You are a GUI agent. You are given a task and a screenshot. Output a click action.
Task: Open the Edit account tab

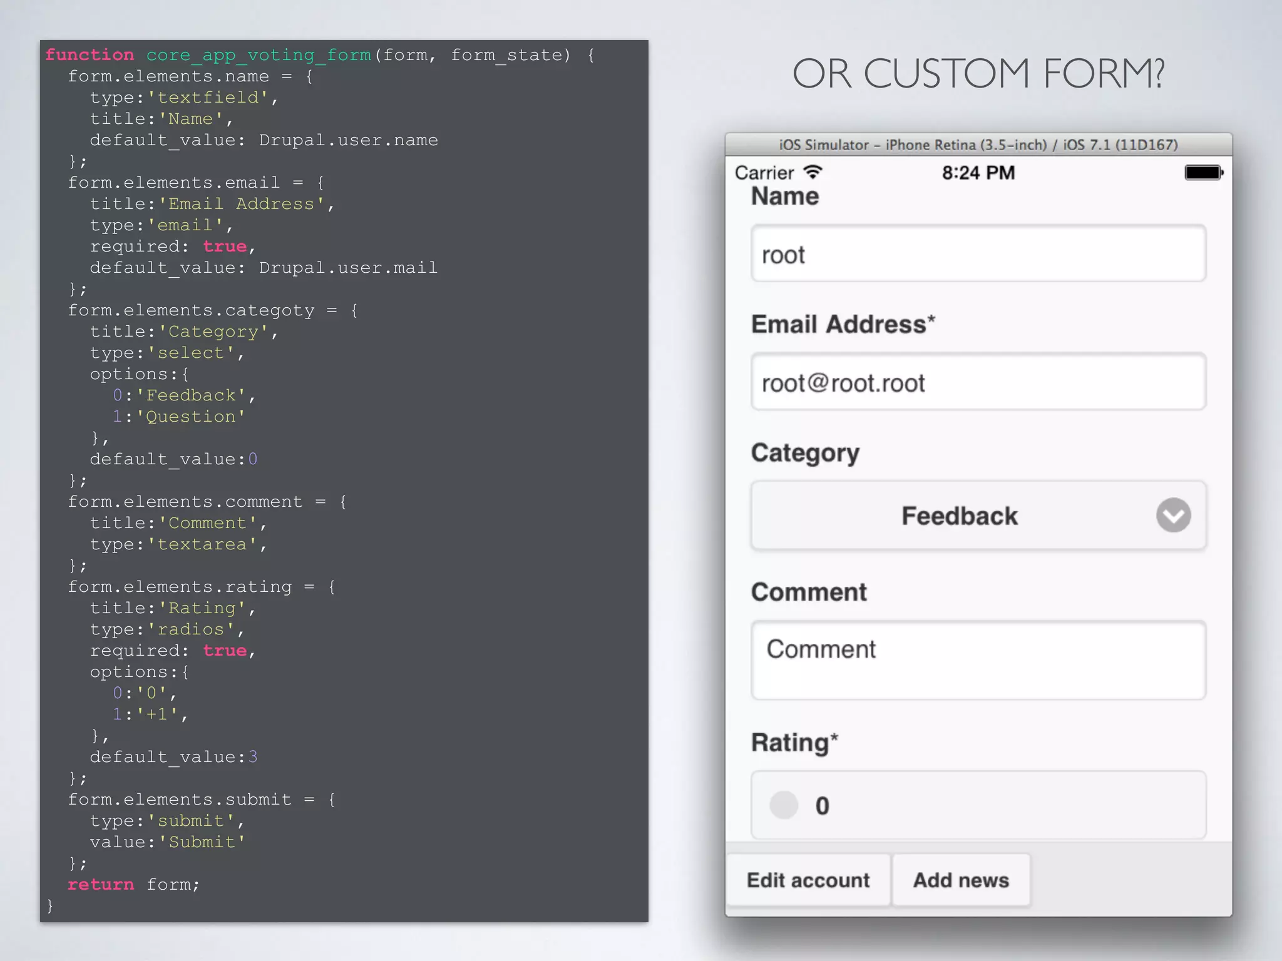pyautogui.click(x=808, y=880)
